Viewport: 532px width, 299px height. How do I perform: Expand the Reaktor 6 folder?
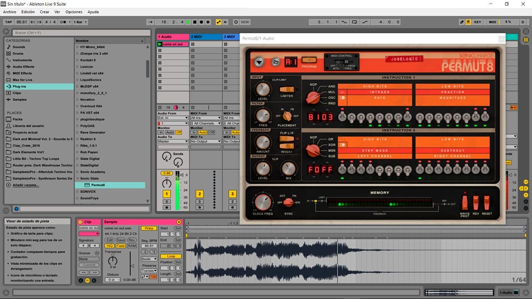point(77,139)
